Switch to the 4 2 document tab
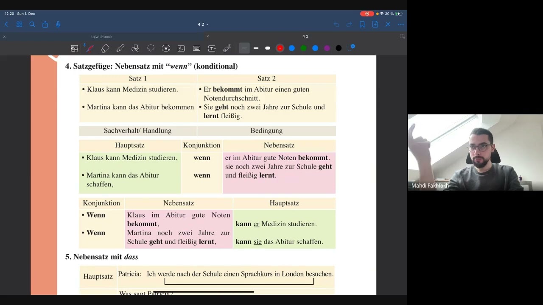Viewport: 543px width, 305px height. [305, 36]
